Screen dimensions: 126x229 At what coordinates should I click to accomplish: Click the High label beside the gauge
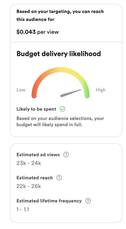[x=101, y=90]
